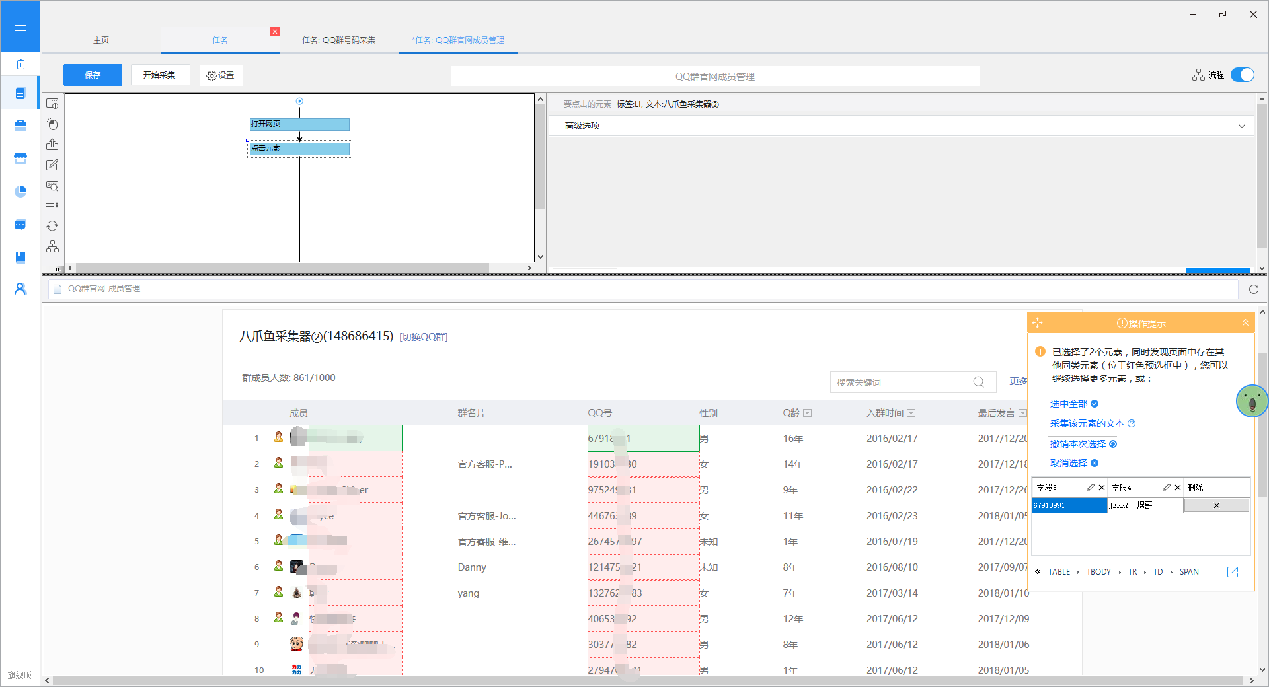Screen dimensions: 1269x687
Task: Open the 入群时间 column sort dropdown
Action: coord(911,413)
